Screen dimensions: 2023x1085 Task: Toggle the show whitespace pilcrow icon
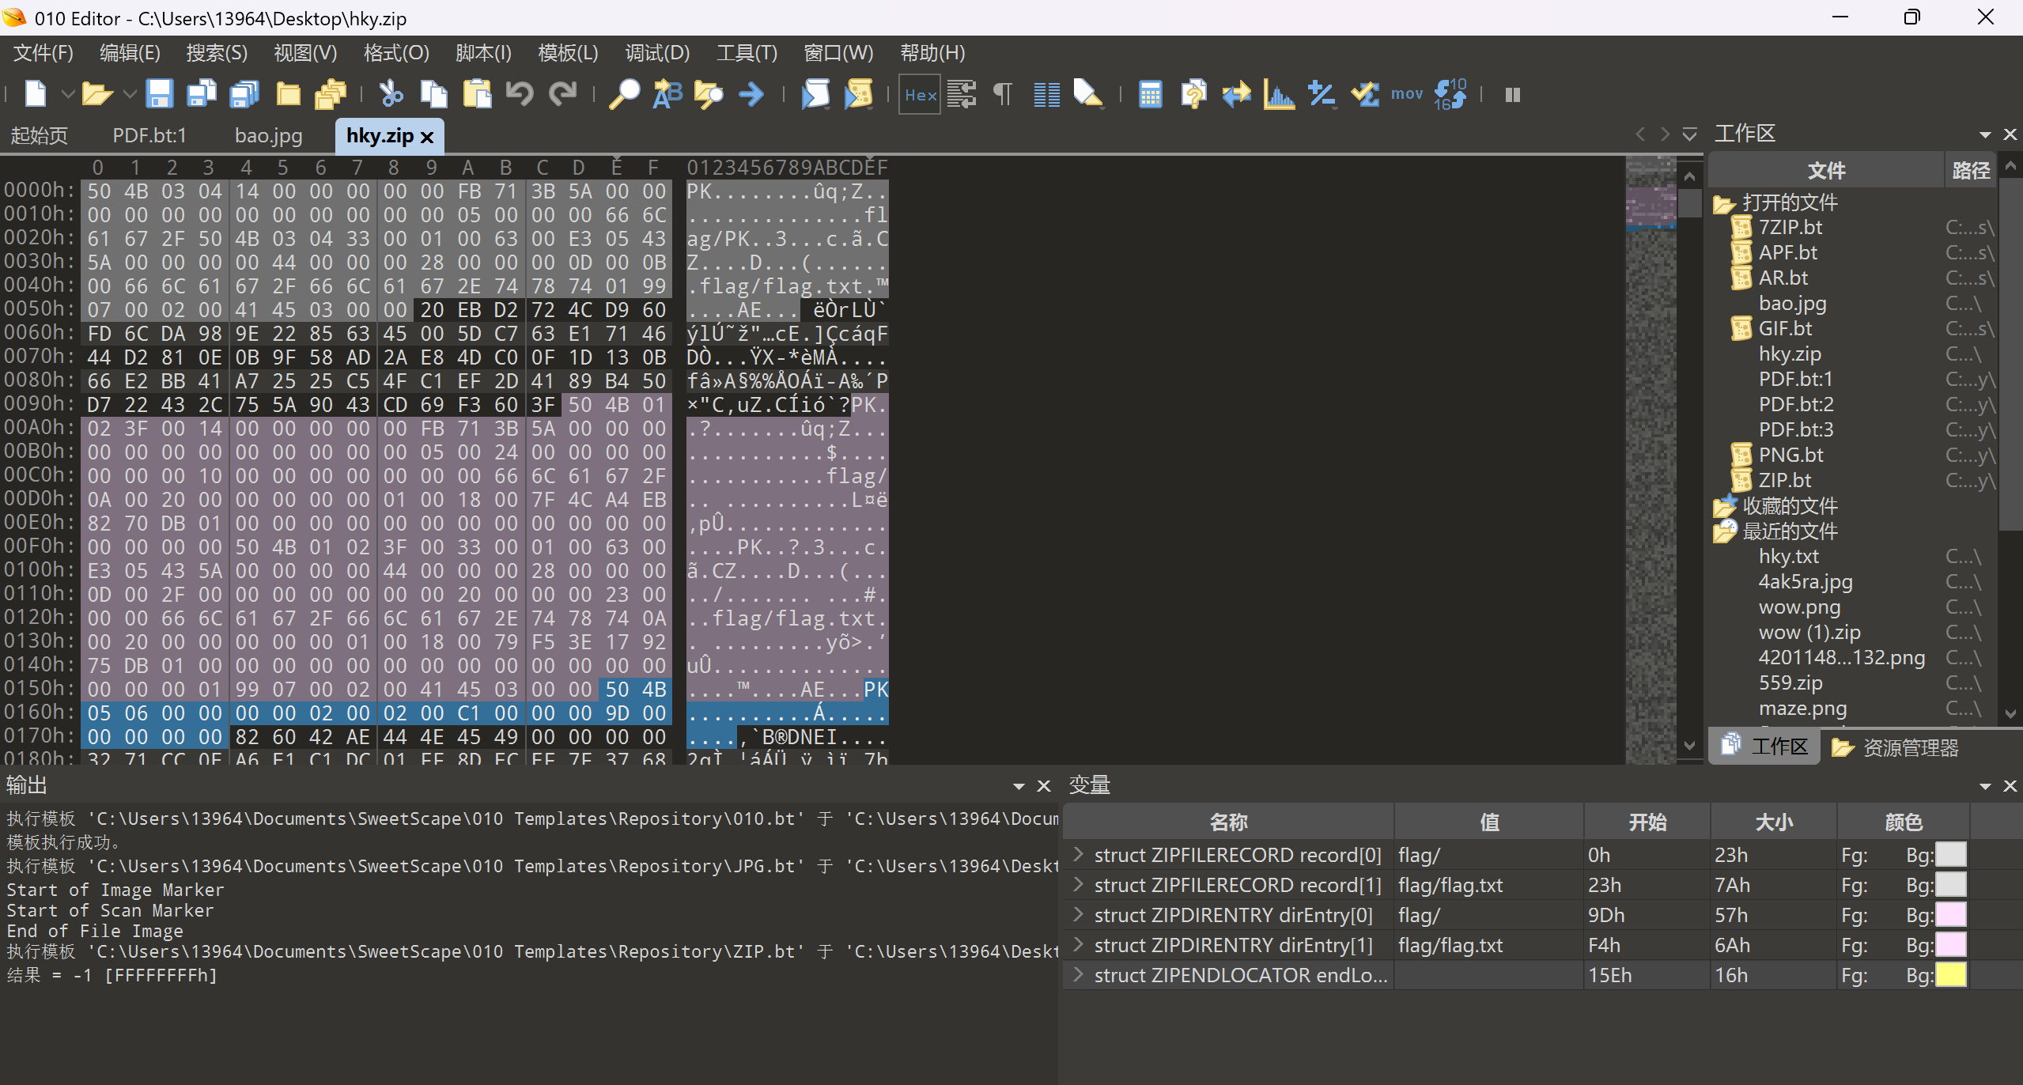(x=1003, y=94)
